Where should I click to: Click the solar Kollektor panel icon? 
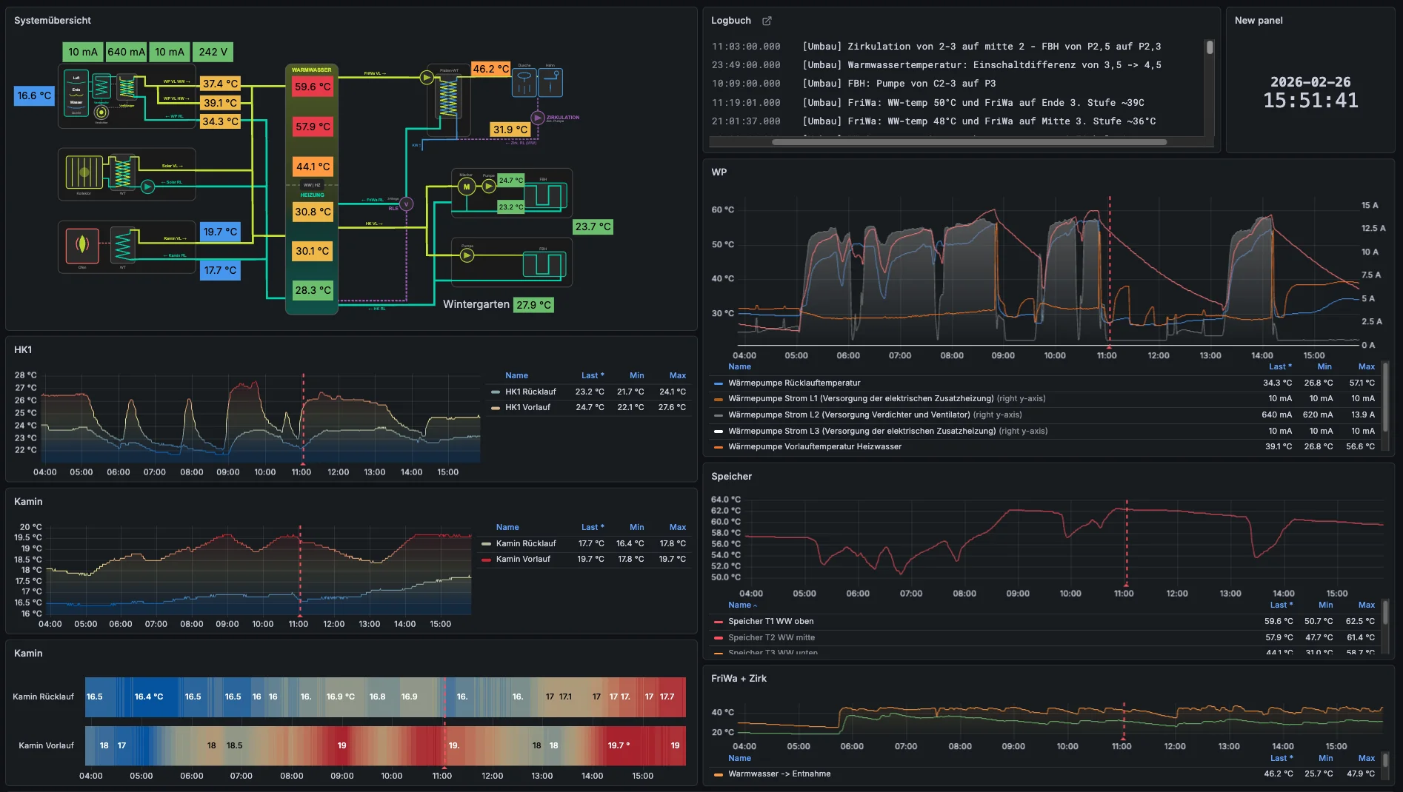coord(84,172)
